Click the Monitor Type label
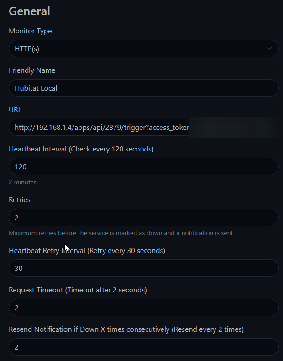Screen dimensions: 283x361 click(30, 31)
